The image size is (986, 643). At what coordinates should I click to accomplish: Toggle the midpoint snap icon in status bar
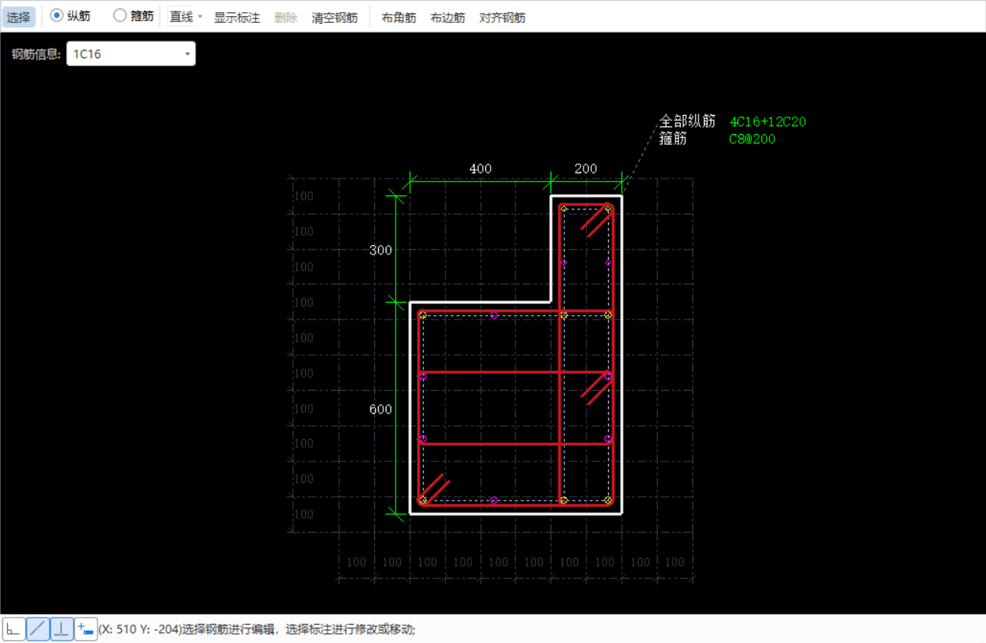click(38, 629)
